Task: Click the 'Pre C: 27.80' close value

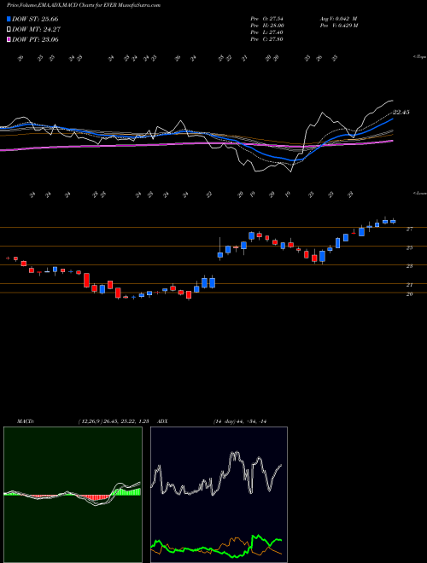Action: 266,39
